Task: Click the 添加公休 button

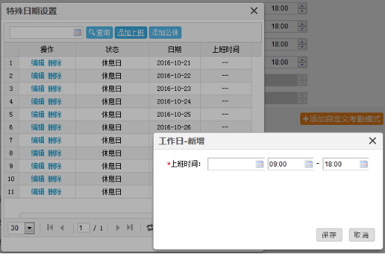Action: click(165, 33)
